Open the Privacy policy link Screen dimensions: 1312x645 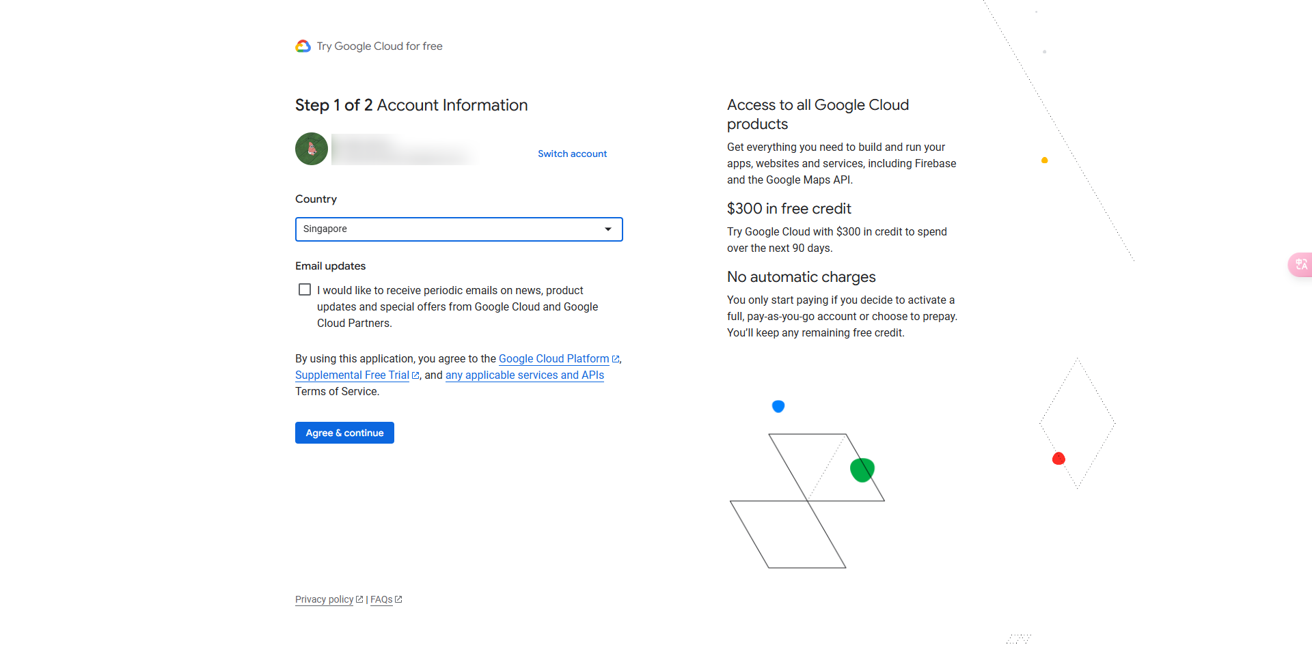click(x=324, y=599)
